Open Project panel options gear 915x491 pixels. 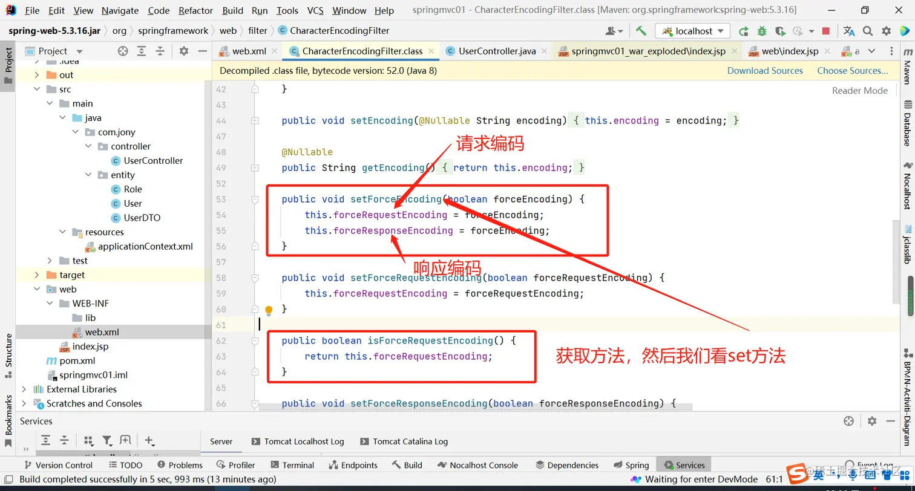point(184,51)
